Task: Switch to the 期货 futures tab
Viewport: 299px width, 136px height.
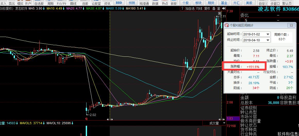Action: pyautogui.click(x=211, y=3)
